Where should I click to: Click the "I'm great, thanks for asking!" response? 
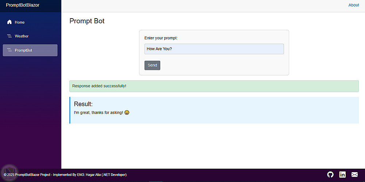(98, 112)
